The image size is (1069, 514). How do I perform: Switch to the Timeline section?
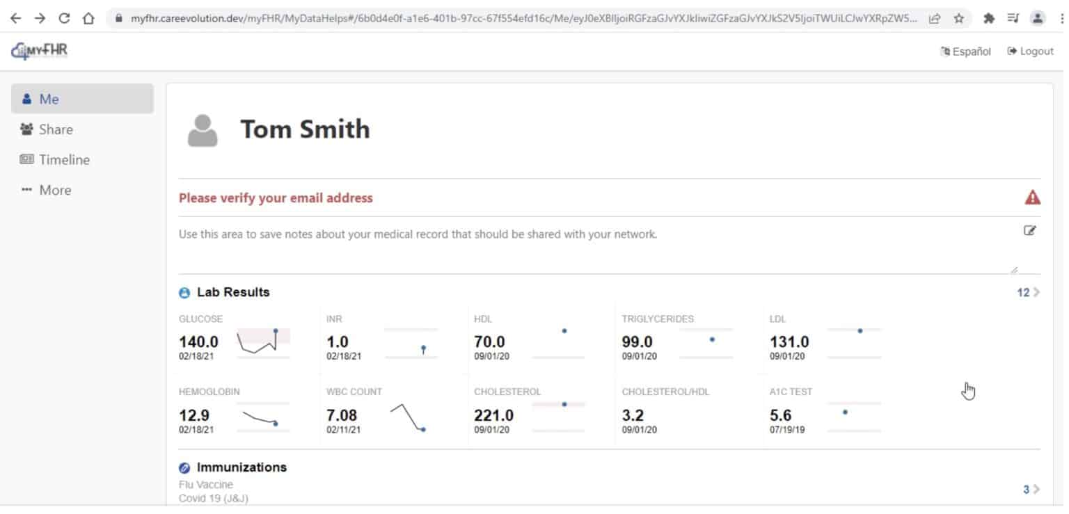[64, 159]
